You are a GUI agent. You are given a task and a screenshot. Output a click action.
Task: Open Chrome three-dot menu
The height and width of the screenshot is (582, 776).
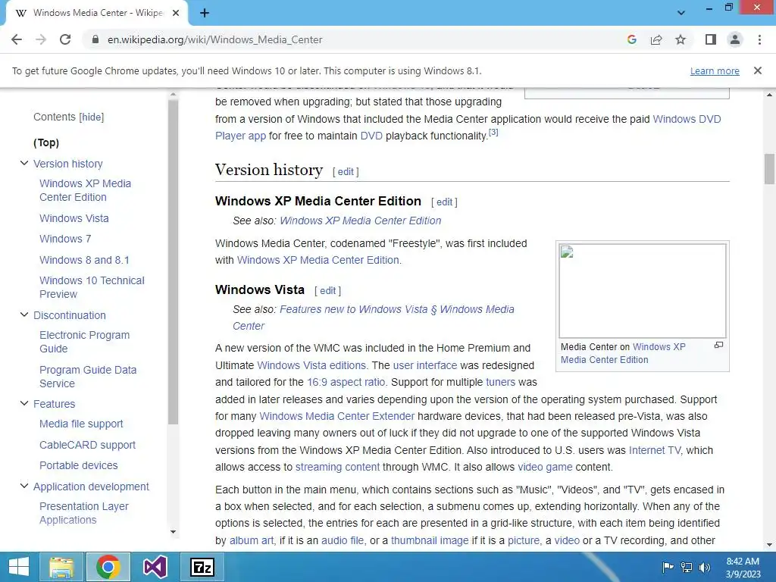759,39
